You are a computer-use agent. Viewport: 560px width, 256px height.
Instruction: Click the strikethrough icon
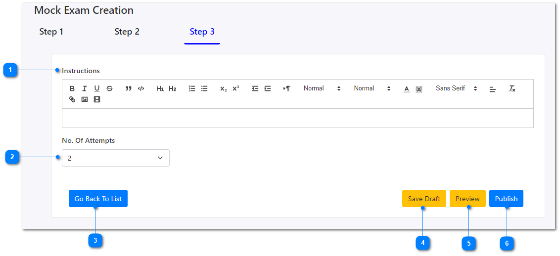[109, 88]
